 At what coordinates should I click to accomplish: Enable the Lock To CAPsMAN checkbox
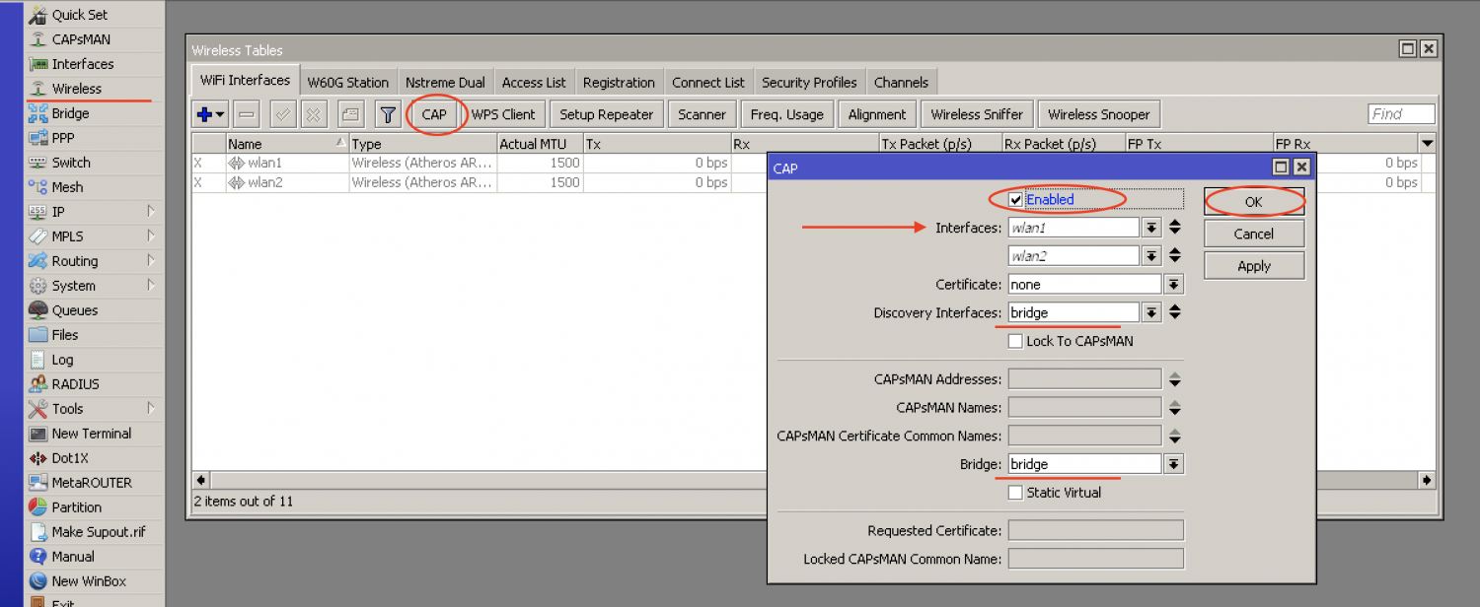coord(1015,341)
